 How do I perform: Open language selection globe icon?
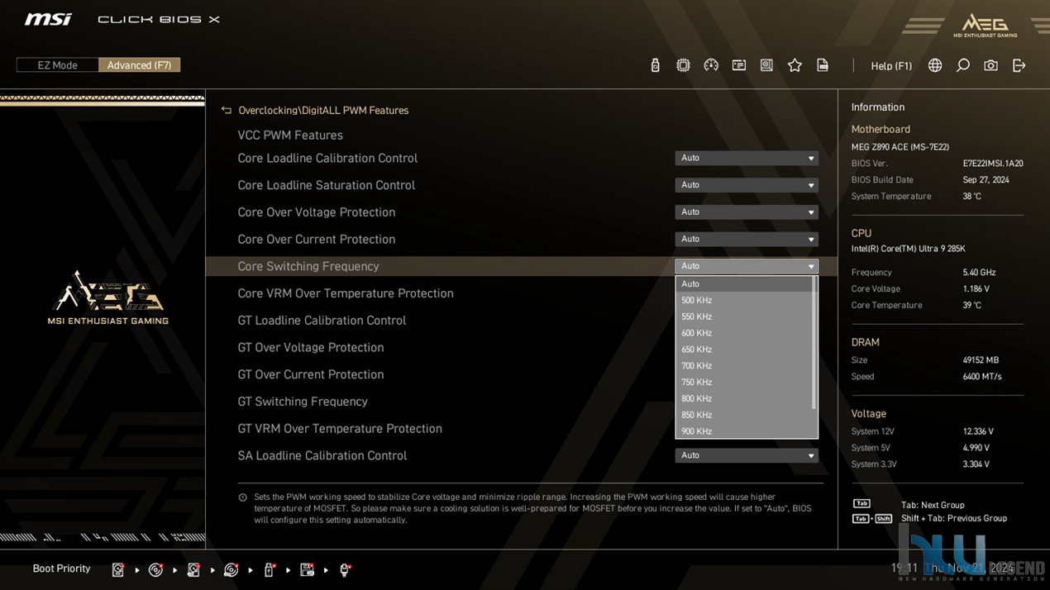coord(935,65)
